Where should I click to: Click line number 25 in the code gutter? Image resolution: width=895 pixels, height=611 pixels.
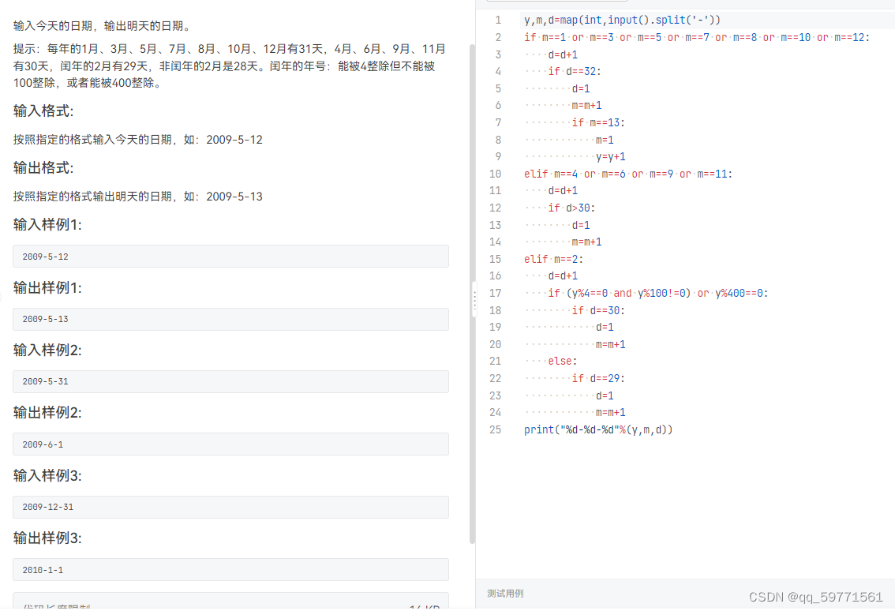click(495, 429)
